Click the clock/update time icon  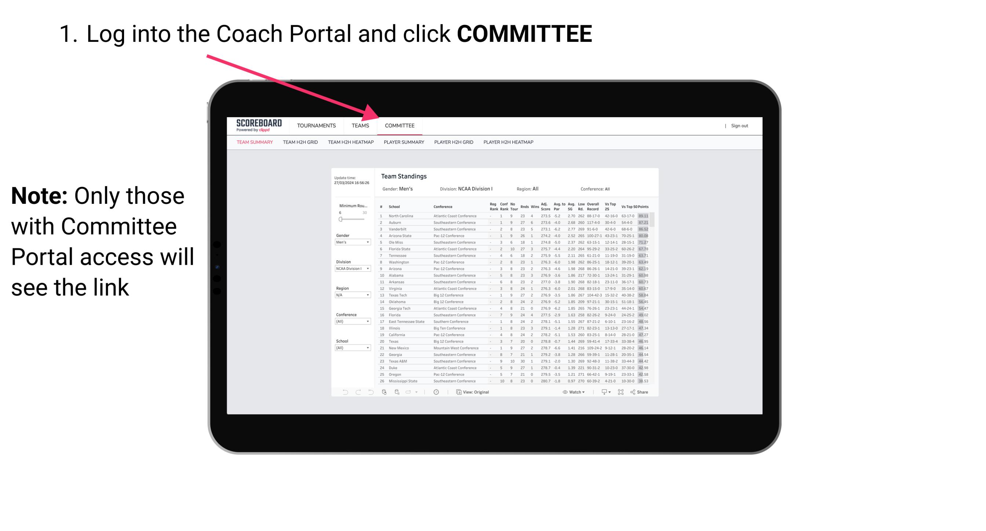(436, 392)
